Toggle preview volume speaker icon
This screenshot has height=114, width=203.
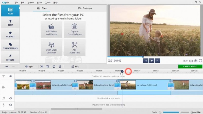pos(191,61)
